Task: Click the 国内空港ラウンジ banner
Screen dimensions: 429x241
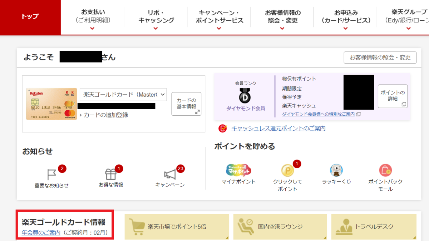Action: pos(280,227)
